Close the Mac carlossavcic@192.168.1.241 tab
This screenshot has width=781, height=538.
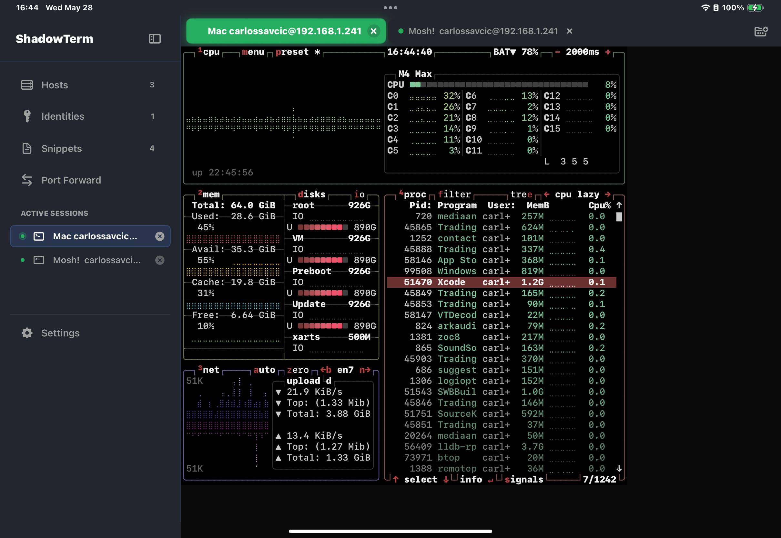pos(374,31)
